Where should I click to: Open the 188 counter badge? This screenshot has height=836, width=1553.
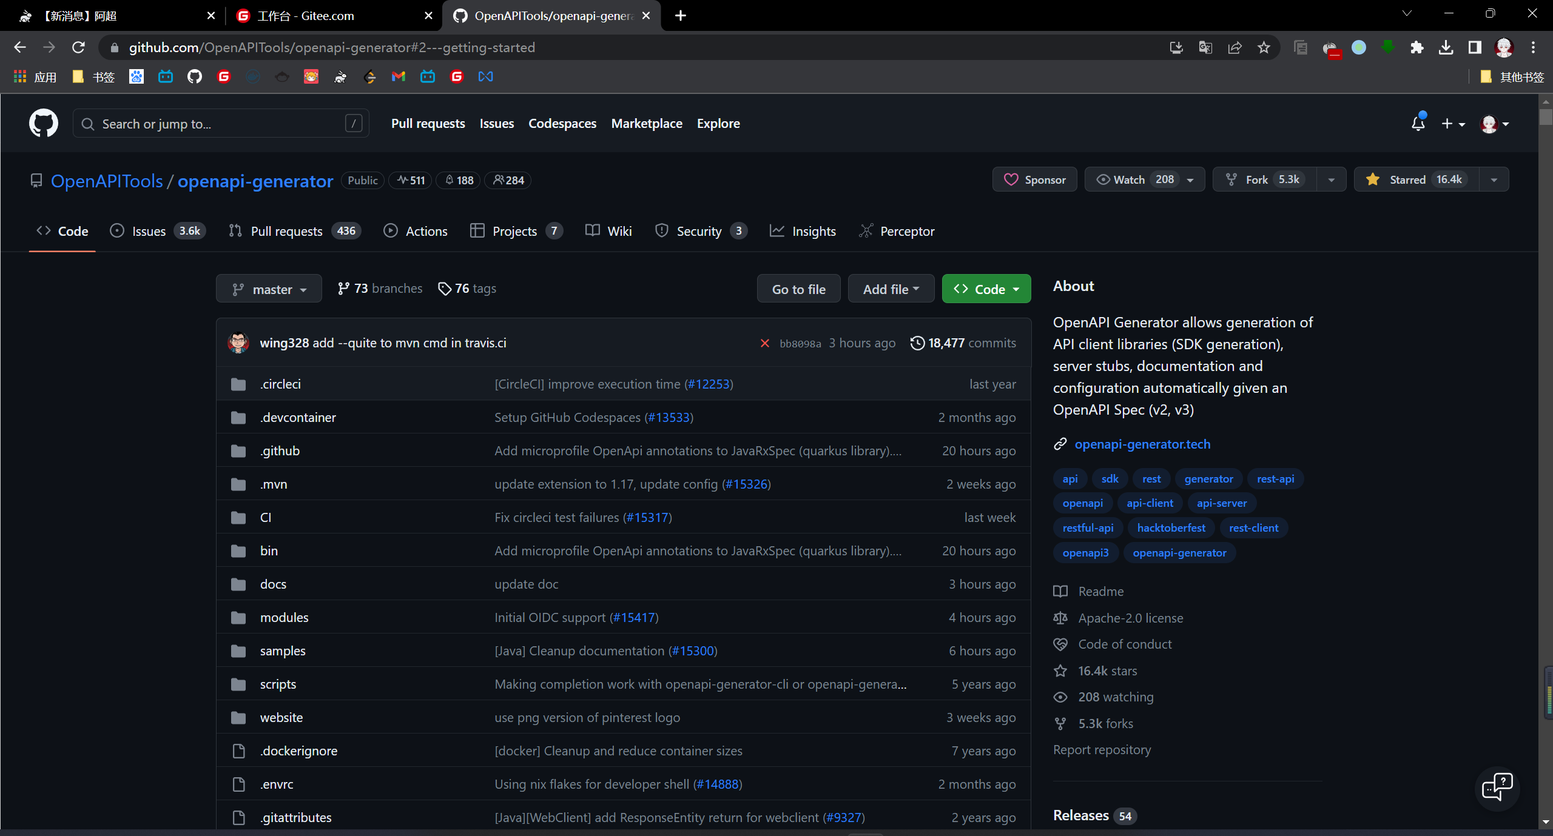pos(459,180)
